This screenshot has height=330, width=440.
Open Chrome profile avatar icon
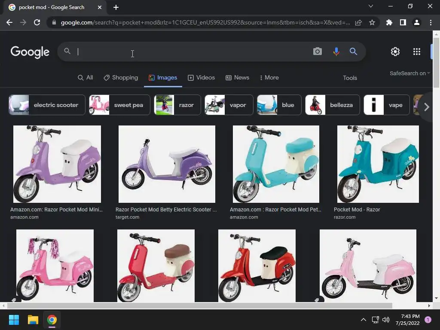tap(417, 22)
